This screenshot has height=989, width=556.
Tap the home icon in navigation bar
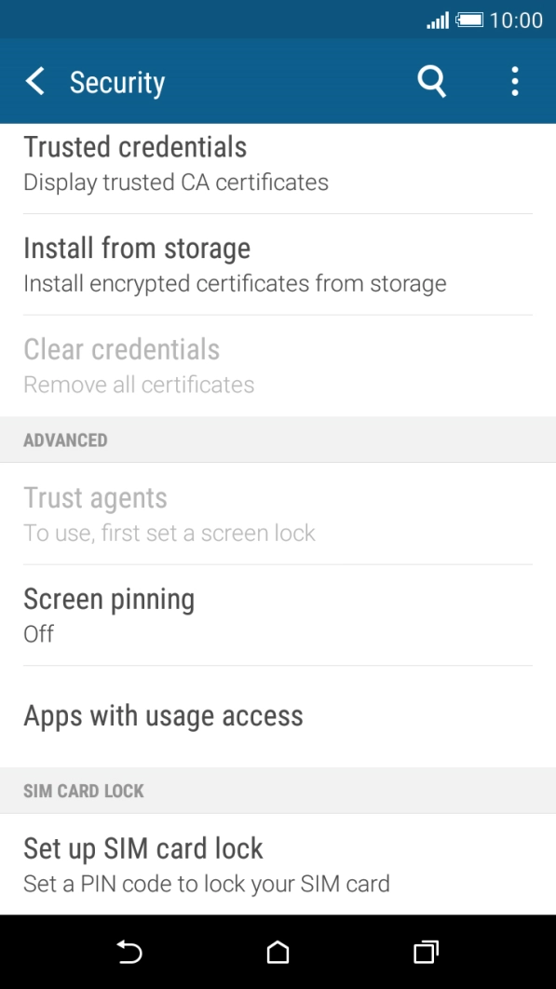tap(277, 953)
